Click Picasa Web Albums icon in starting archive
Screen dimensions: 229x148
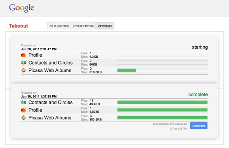click(24, 70)
